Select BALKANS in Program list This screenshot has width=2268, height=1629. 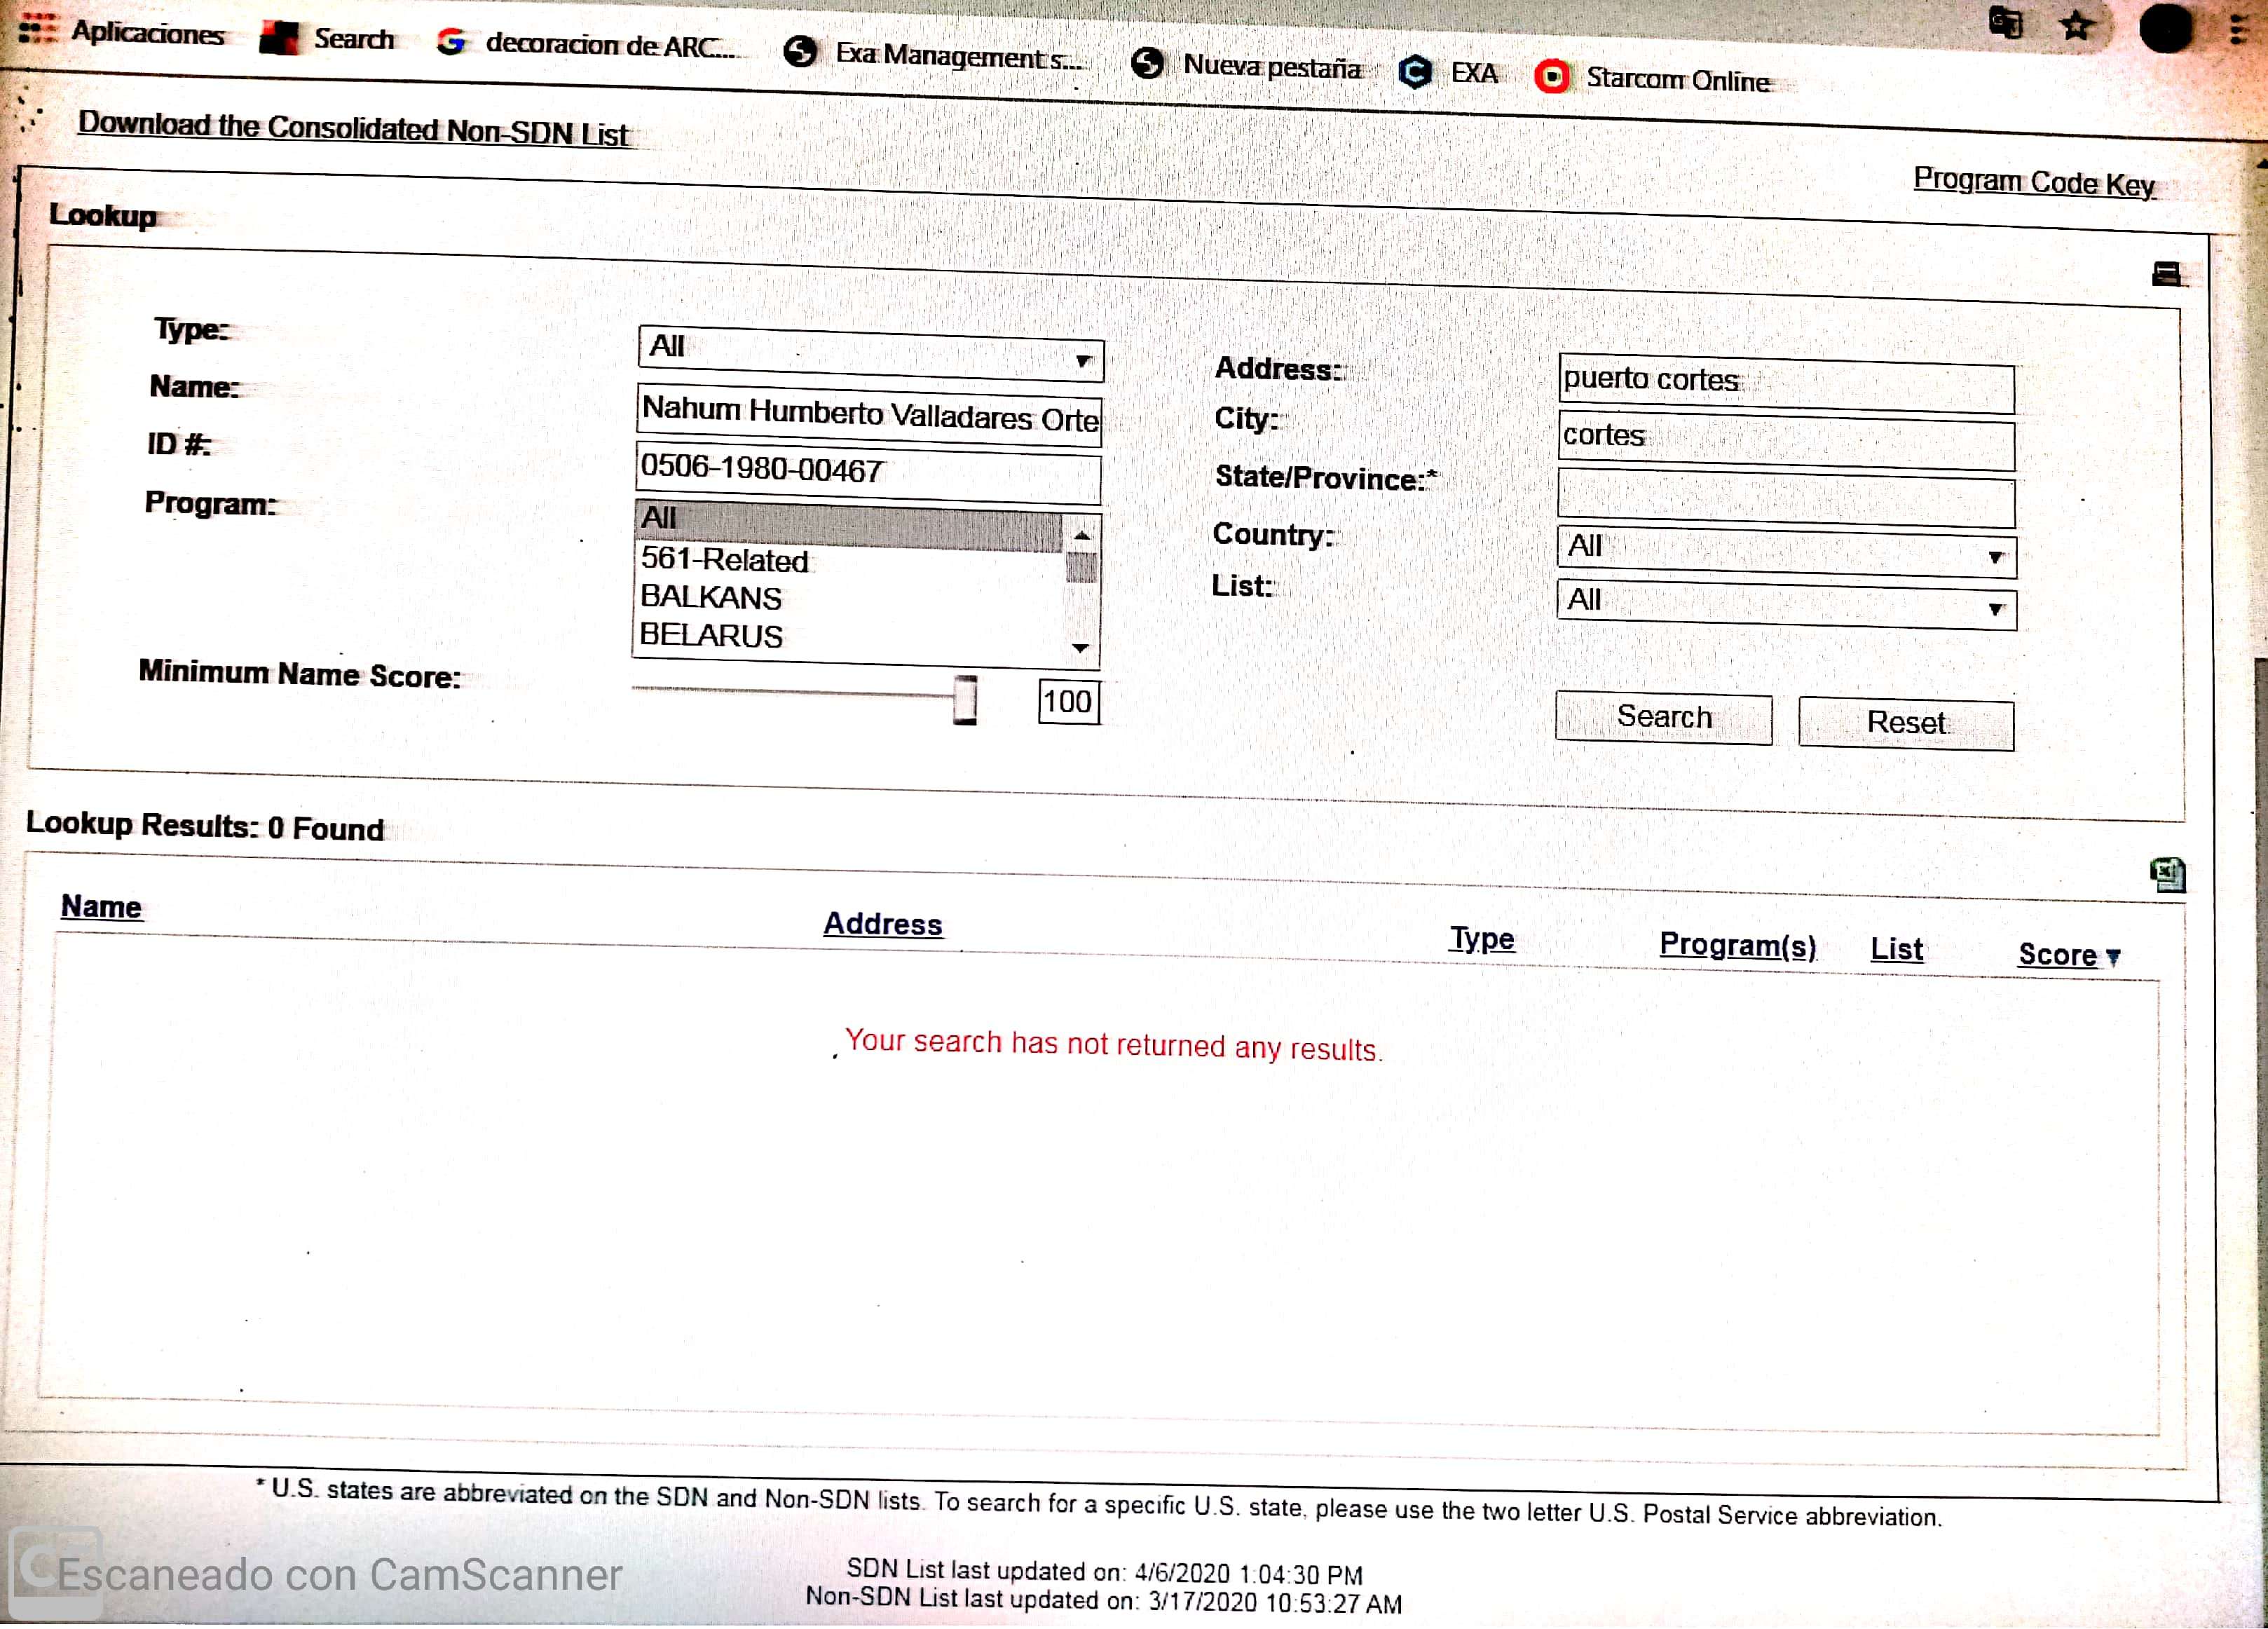tap(711, 597)
